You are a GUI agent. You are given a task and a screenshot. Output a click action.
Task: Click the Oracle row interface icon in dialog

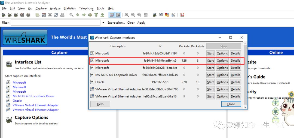[92, 82]
